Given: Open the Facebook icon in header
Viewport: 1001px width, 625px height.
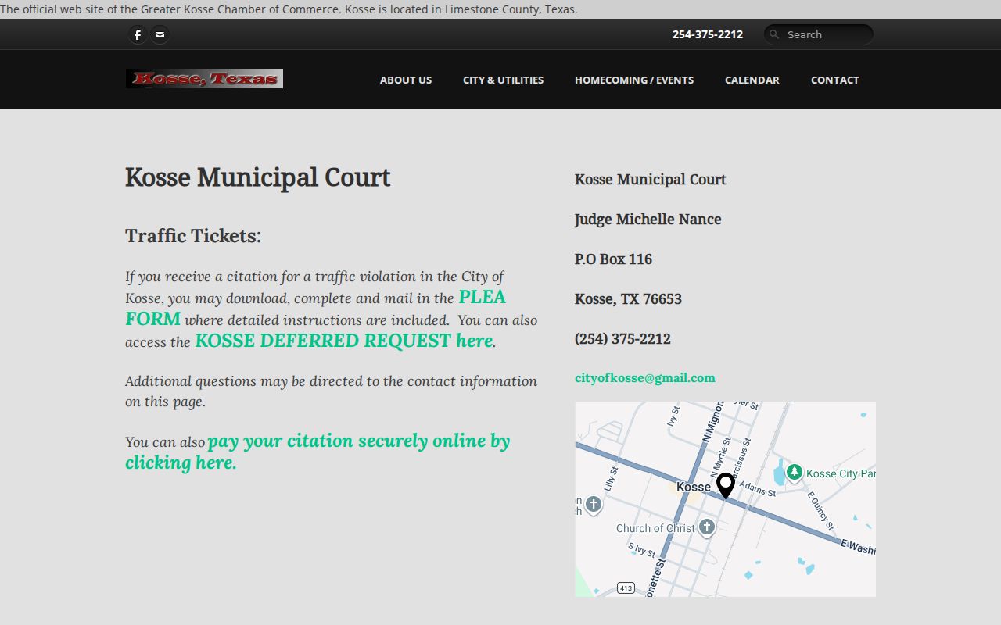Looking at the screenshot, I should pyautogui.click(x=138, y=34).
